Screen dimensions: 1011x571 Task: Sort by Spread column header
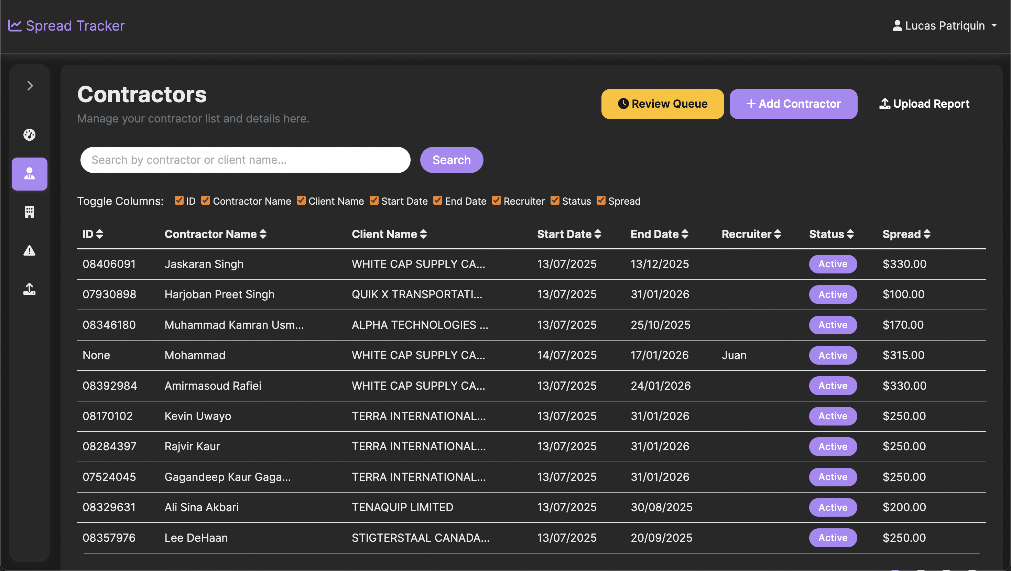pyautogui.click(x=906, y=234)
